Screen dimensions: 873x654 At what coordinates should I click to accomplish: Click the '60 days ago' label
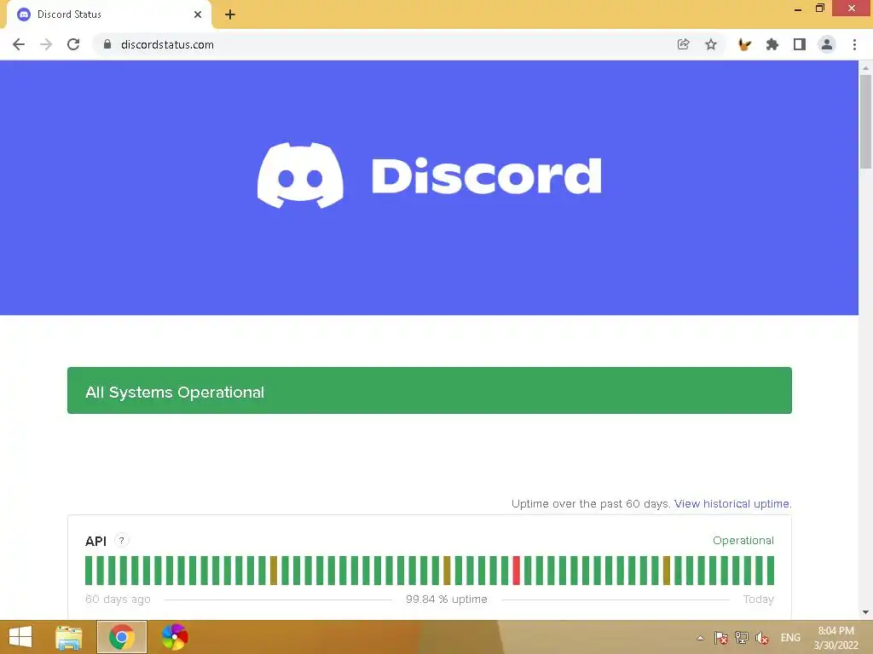(118, 599)
